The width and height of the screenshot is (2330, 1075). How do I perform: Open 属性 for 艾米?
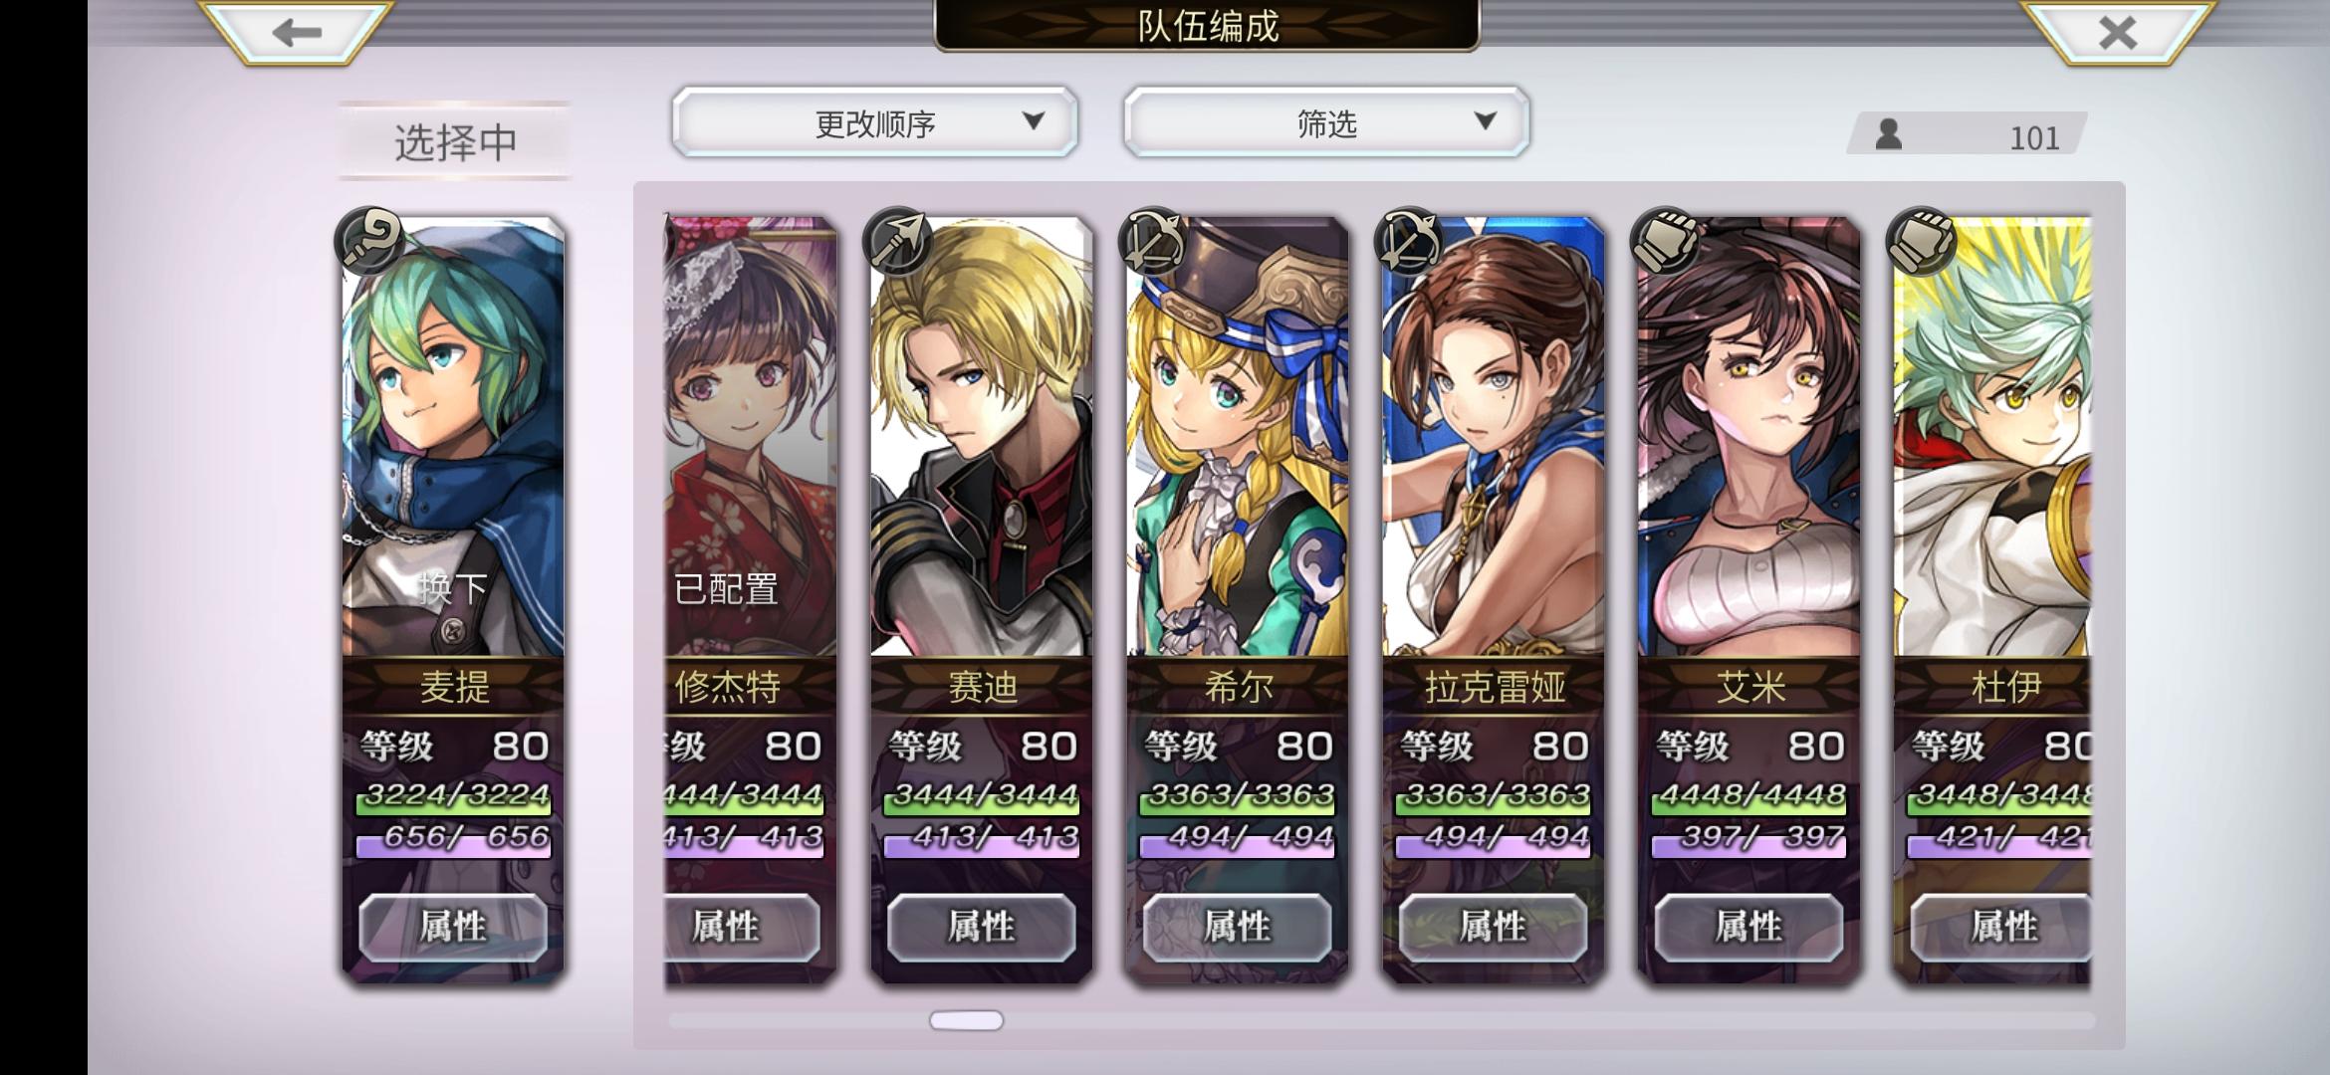[1748, 928]
